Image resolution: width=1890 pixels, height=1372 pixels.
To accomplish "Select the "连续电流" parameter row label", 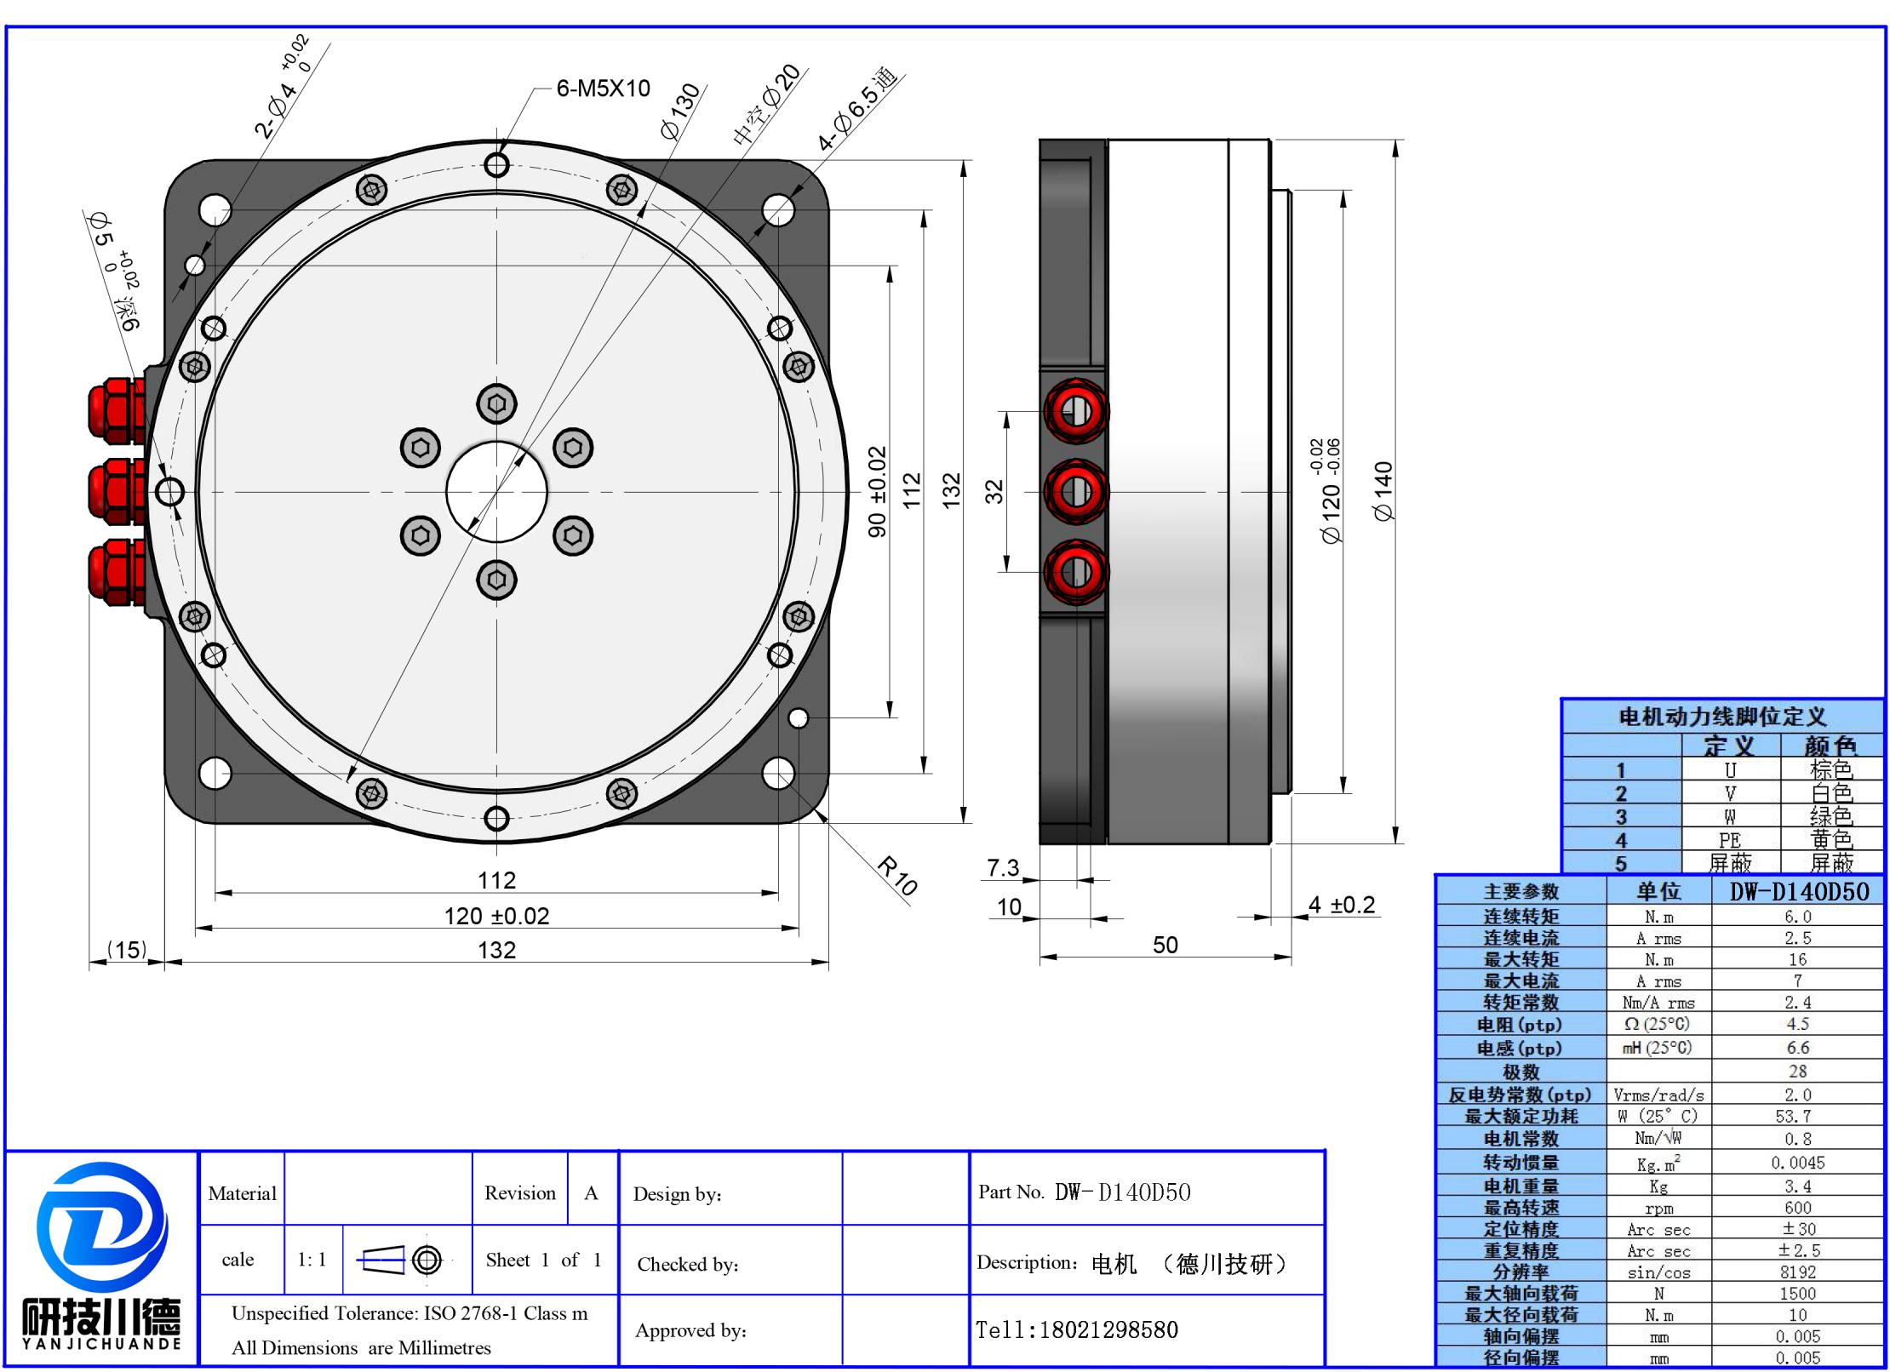I will coord(1521,938).
